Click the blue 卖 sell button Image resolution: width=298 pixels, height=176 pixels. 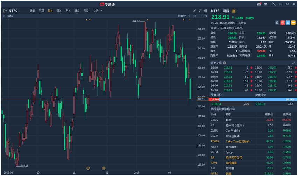(x=288, y=22)
